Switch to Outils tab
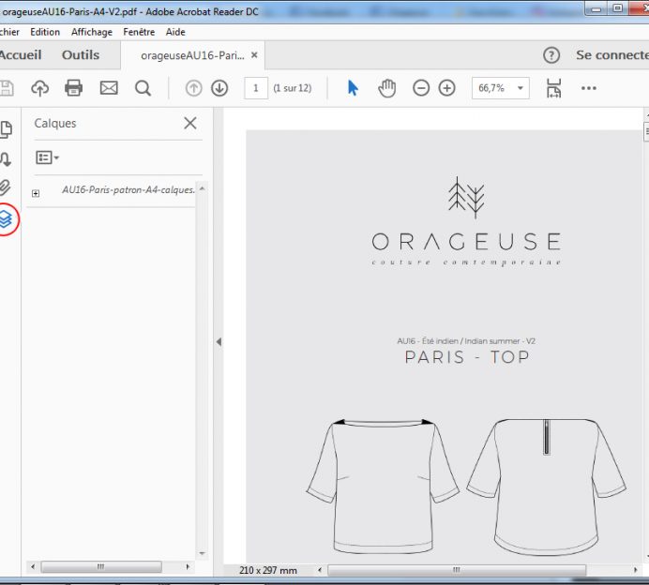 click(81, 55)
